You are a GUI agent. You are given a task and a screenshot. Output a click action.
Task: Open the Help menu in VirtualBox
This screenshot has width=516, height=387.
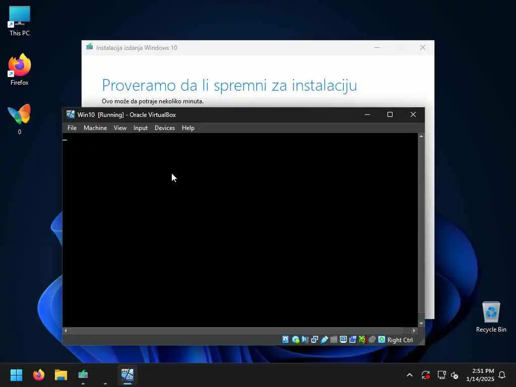click(188, 128)
